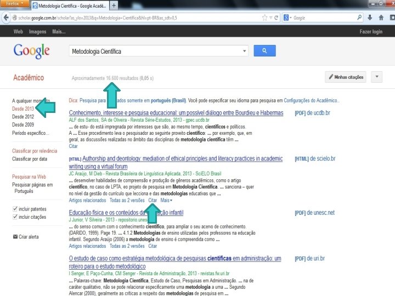The image size is (395, 296).
Task: Open Mais... in the navigation bar
Action: pos(59,31)
